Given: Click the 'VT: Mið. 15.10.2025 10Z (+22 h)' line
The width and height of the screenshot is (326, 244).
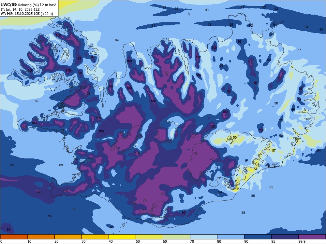Looking at the screenshot, I should [27, 14].
